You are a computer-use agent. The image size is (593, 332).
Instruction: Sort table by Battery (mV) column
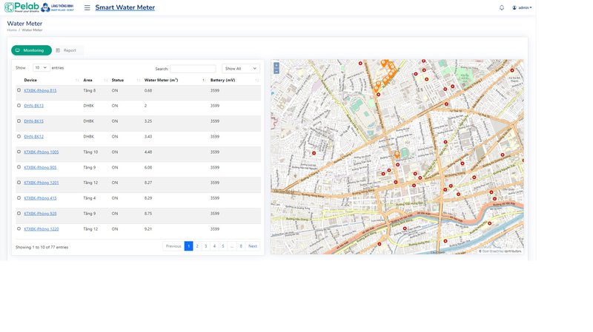[234, 80]
